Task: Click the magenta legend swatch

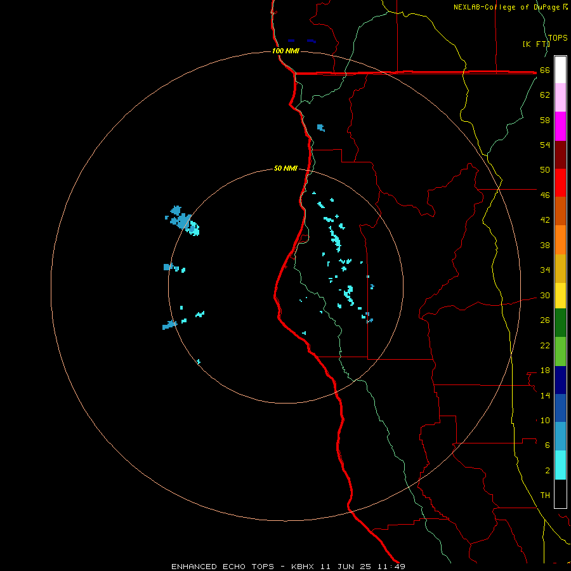Action: (x=560, y=126)
